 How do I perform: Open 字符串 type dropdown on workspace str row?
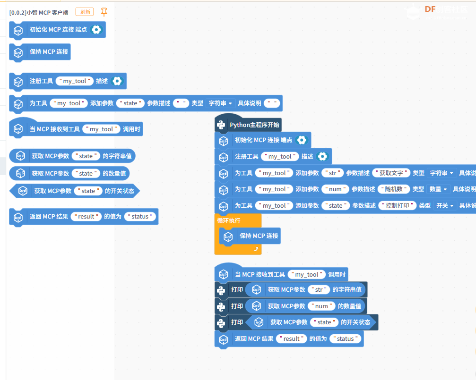tap(441, 173)
